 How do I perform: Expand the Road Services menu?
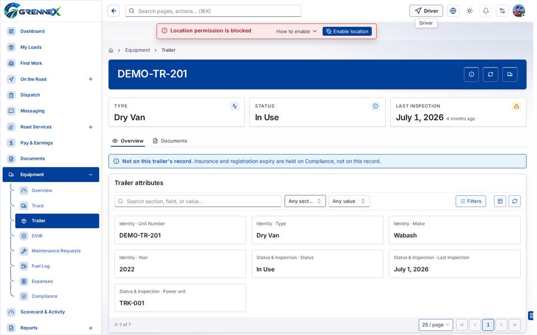click(91, 127)
